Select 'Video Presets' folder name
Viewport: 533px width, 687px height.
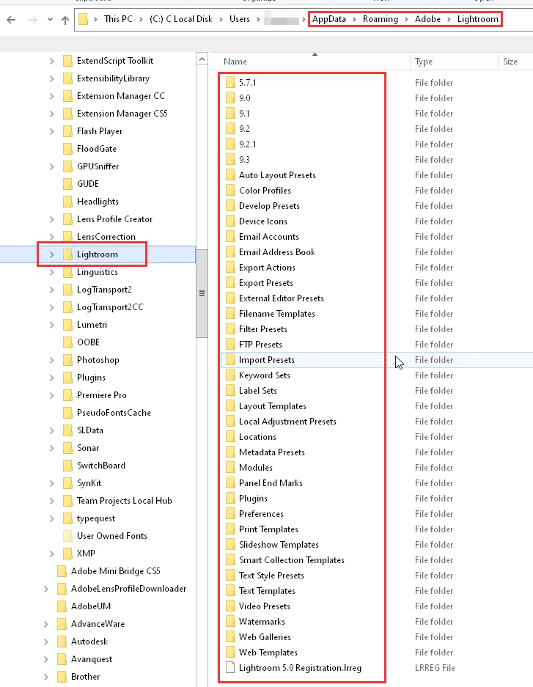265,606
